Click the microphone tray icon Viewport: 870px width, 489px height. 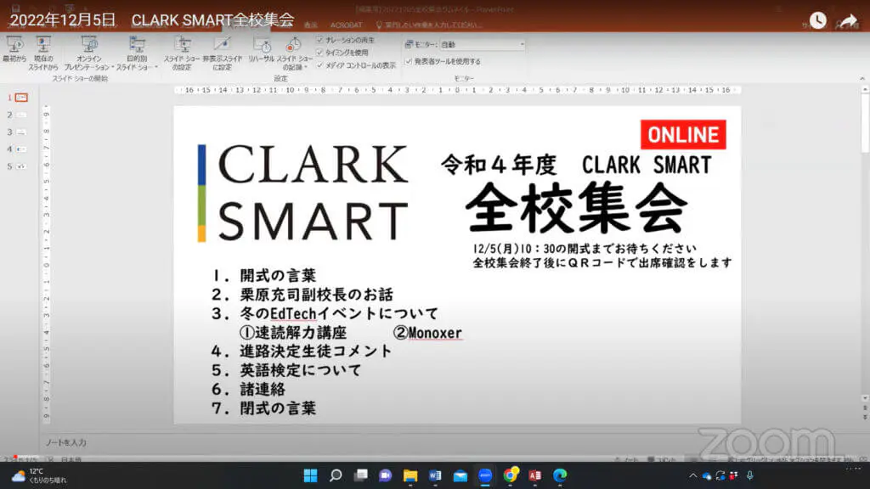click(x=749, y=475)
